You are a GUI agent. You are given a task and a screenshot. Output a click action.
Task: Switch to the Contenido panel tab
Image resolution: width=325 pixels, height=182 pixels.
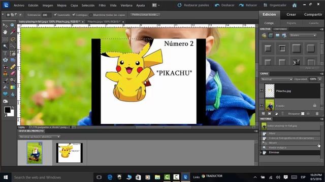[280, 29]
